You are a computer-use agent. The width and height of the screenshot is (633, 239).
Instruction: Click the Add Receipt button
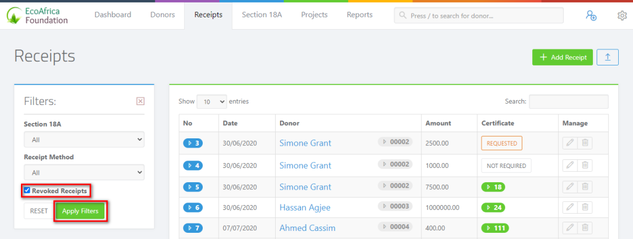click(563, 57)
